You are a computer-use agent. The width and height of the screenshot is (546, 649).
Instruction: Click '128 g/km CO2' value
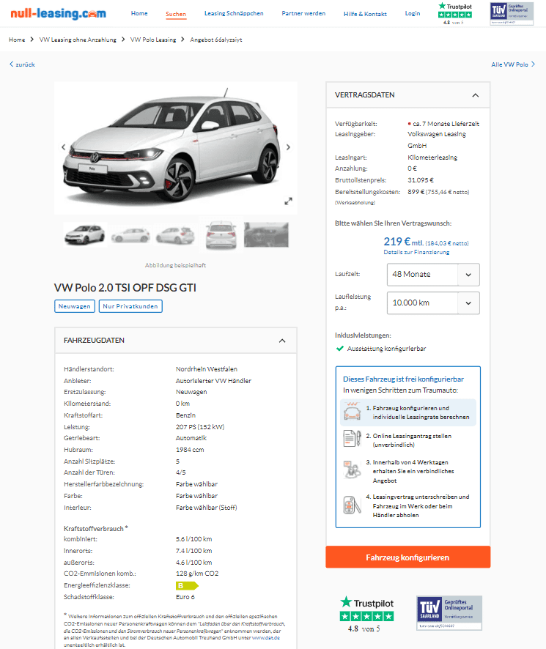tap(197, 574)
